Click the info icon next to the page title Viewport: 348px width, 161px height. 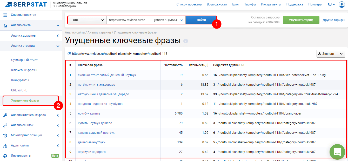(185, 41)
